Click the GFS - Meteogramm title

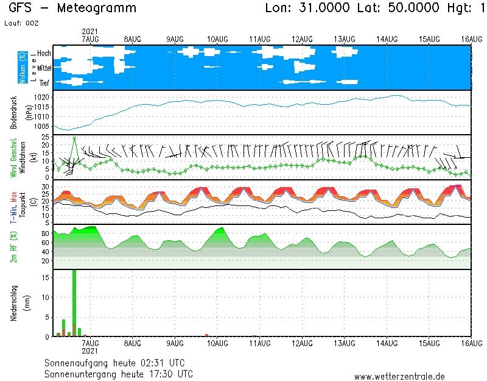pos(73,9)
